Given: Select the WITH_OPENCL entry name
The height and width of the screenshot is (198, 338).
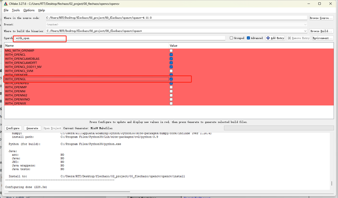Looking at the screenshot, I should click(15, 55).
